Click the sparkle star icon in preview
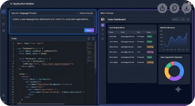 (x=178, y=89)
